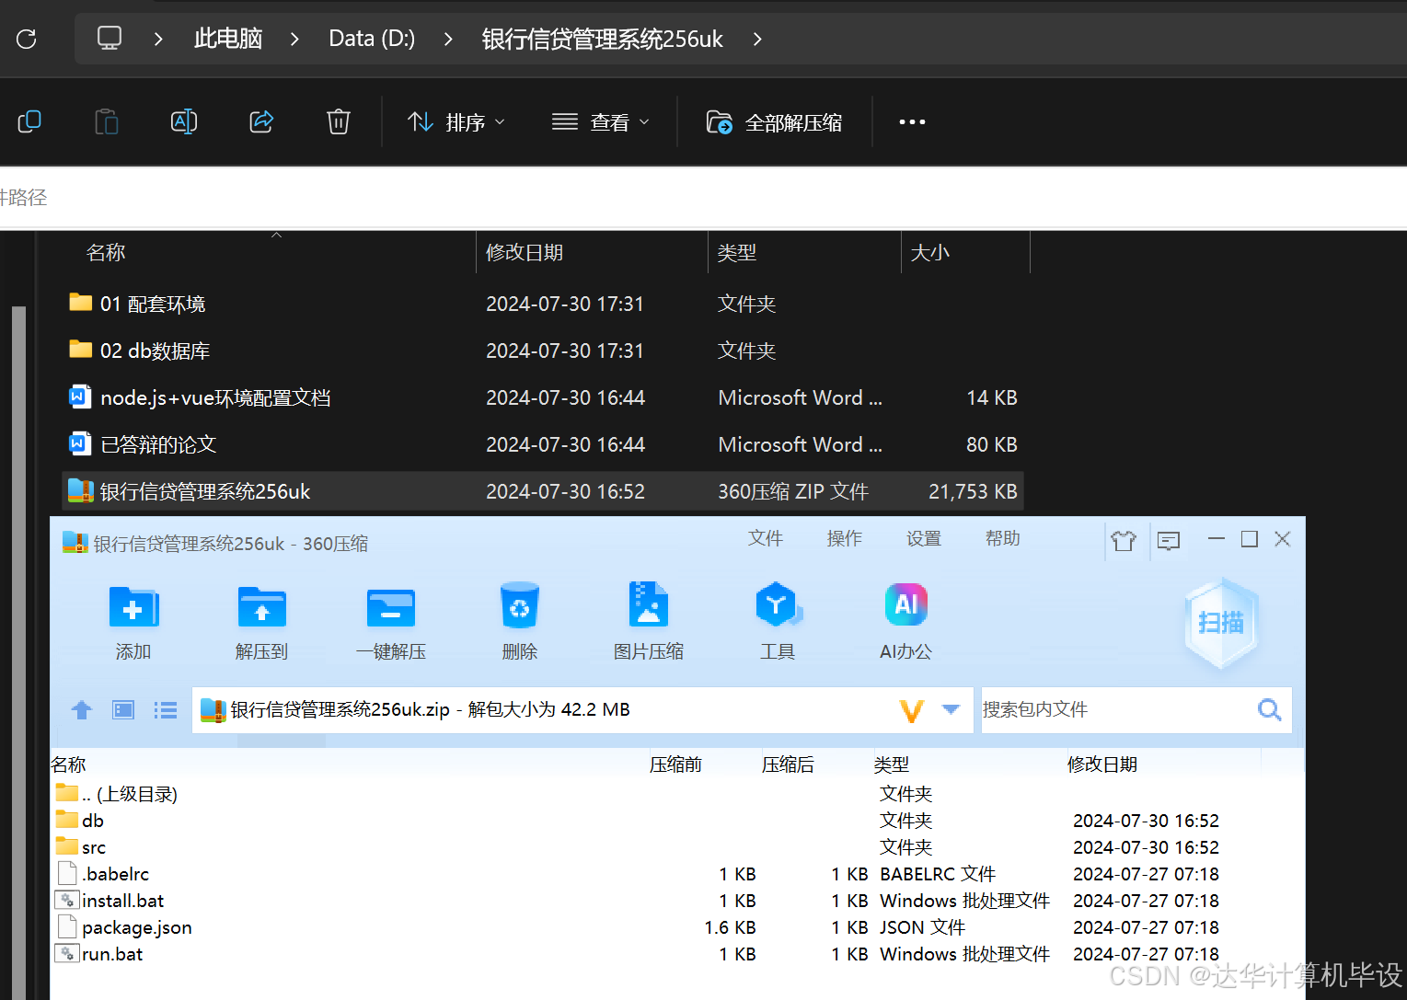Click the feedback message icon in 360压缩
This screenshot has height=1000, width=1407.
[x=1169, y=540]
